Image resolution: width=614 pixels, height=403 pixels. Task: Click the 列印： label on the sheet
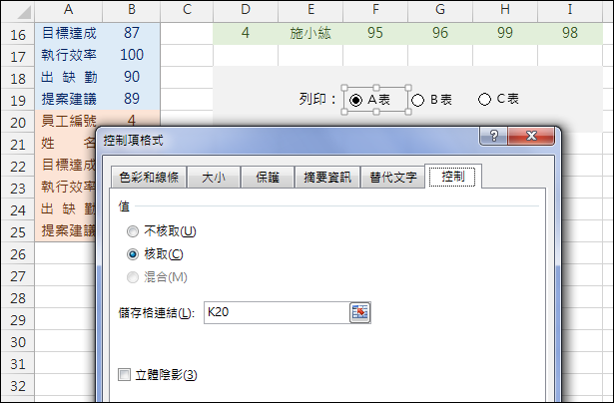click(317, 99)
